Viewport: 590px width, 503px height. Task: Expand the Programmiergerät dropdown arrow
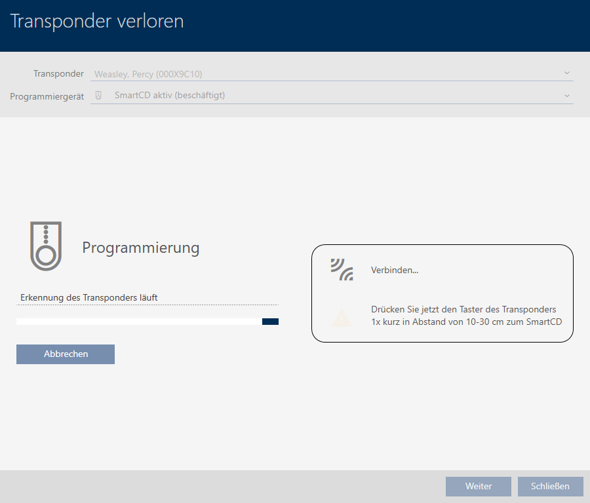click(566, 95)
